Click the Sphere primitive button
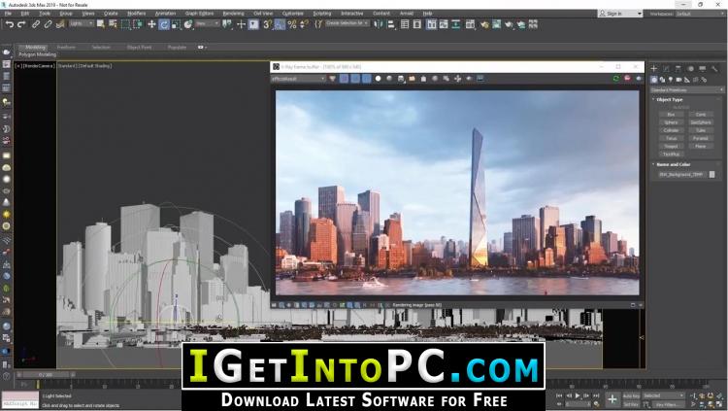This screenshot has width=728, height=411. (671, 122)
